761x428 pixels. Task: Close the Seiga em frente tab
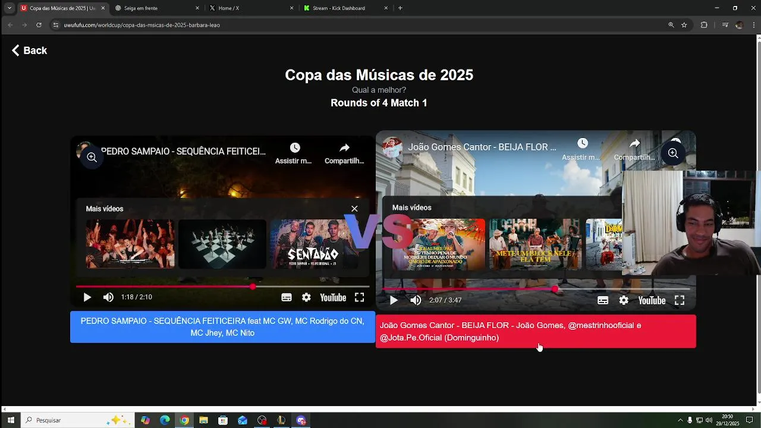[197, 8]
